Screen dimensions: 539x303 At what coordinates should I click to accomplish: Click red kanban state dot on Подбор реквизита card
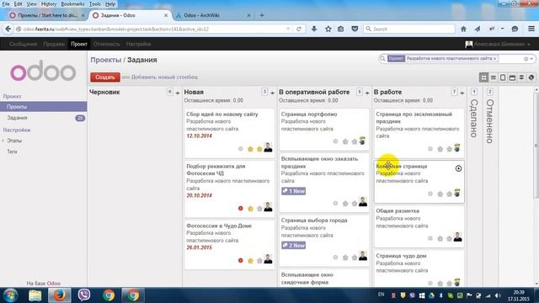[241, 208]
